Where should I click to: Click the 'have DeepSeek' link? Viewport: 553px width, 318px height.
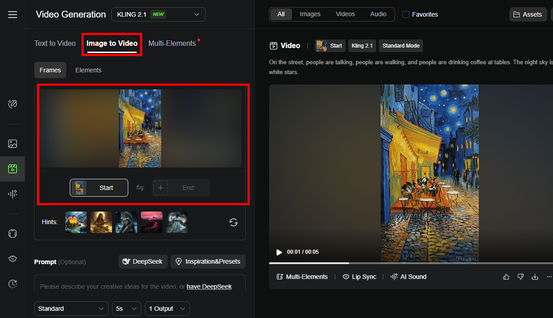(209, 287)
